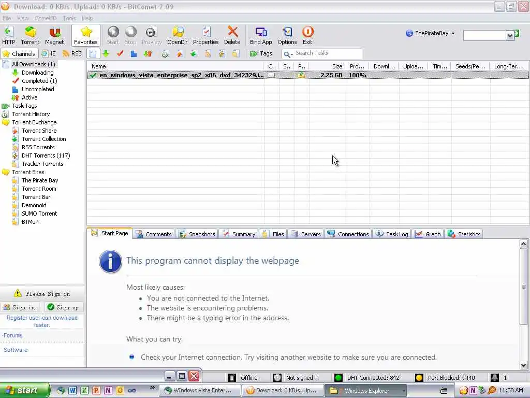The height and width of the screenshot is (398, 530).
Task: Open the lightning DHT torrents icon in filter bar
Action: pyautogui.click(x=222, y=53)
